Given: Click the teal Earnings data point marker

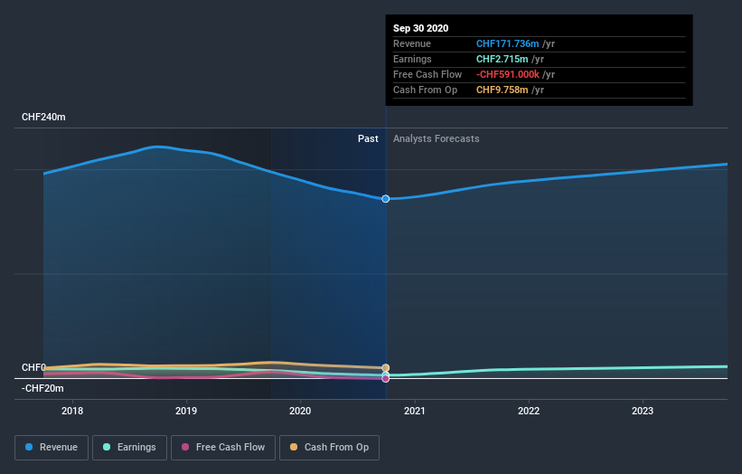Looking at the screenshot, I should [x=386, y=374].
